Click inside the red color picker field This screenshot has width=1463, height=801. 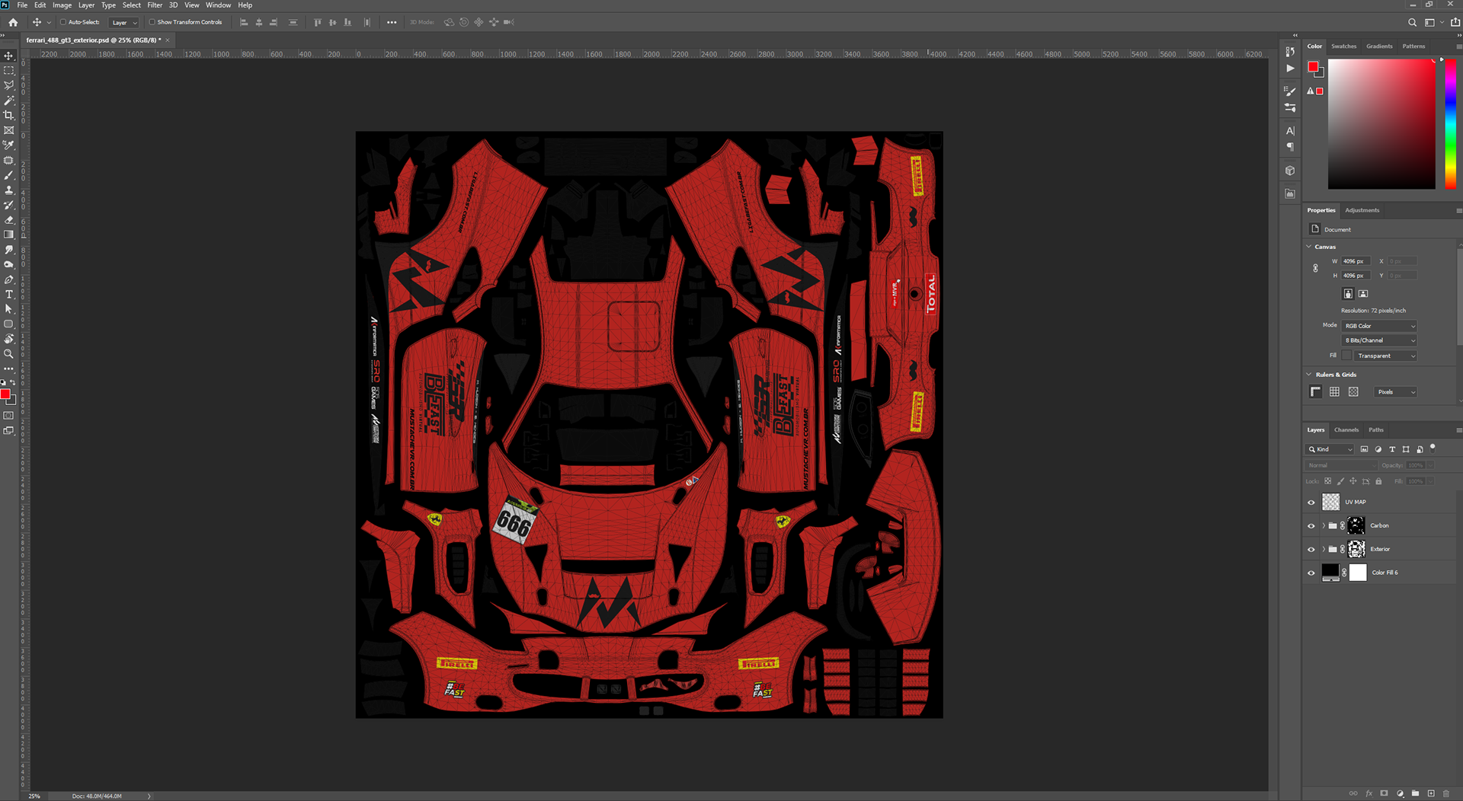pyautogui.click(x=1381, y=123)
